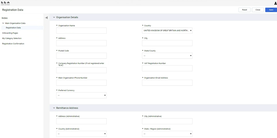Click the Reset button
The width and height of the screenshot is (277, 138).
[244, 10]
